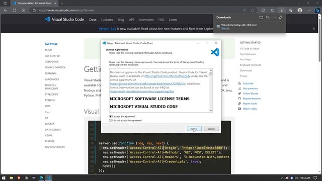The image size is (322, 181).
Task: Open Subscribe link in right sidebar
Action: coord(248,83)
